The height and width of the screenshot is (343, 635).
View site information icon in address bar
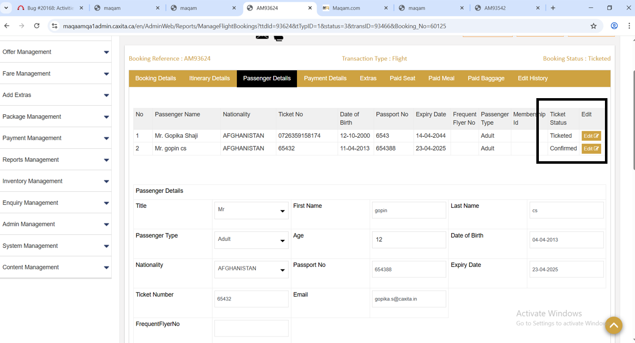(x=55, y=26)
